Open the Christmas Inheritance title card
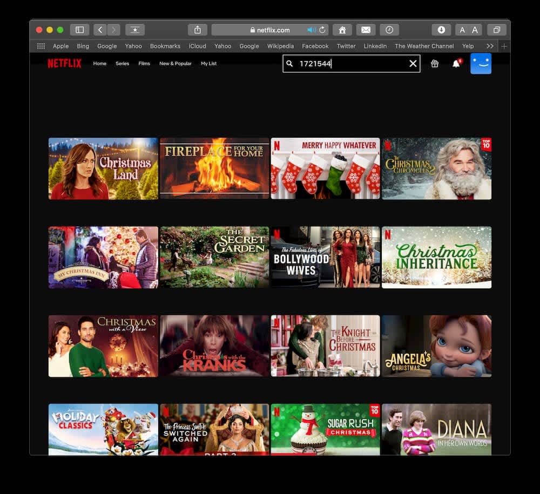The width and height of the screenshot is (540, 494). click(x=437, y=257)
